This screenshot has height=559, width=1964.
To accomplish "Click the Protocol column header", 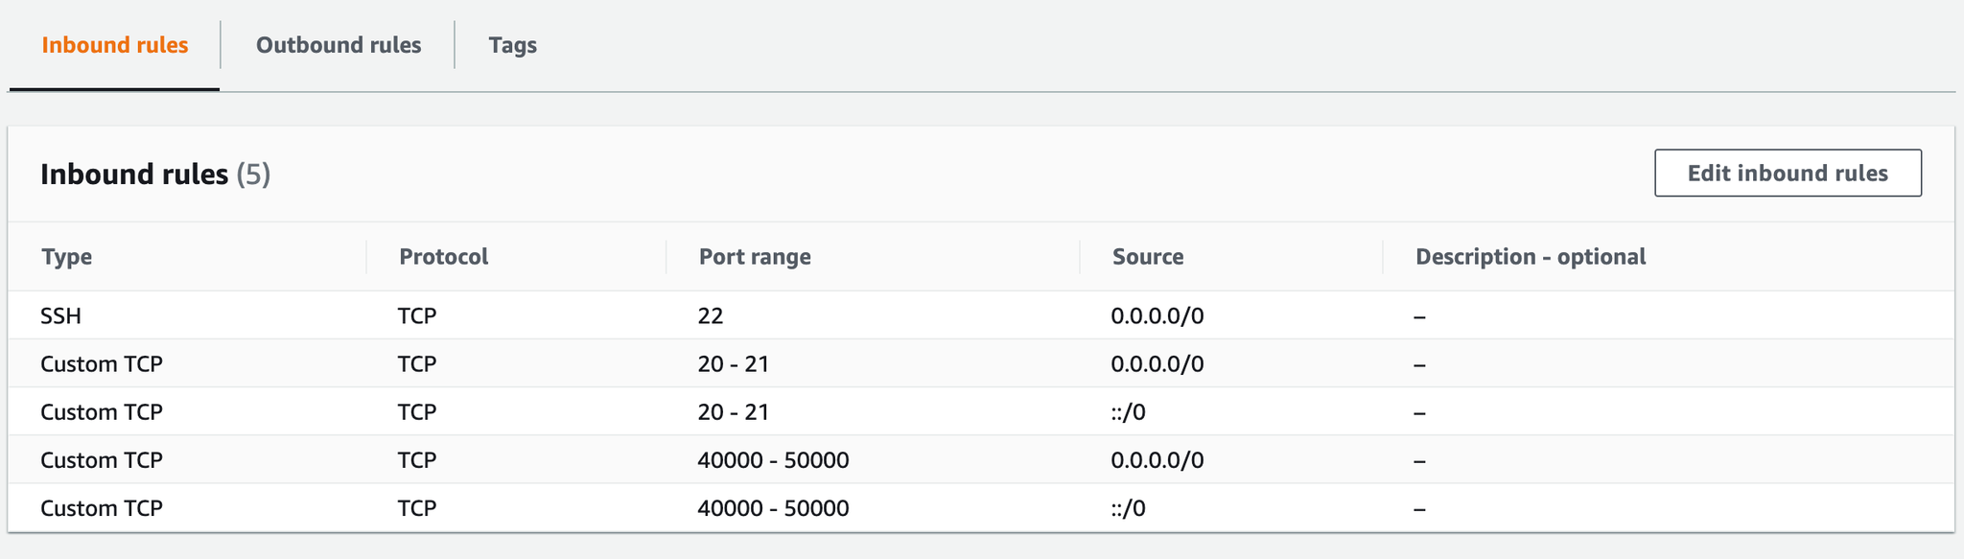I will [444, 257].
